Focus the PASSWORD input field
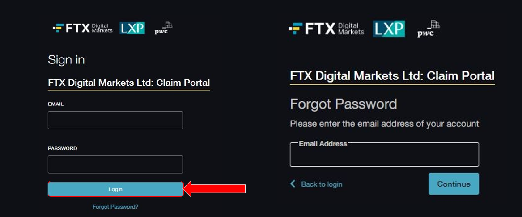The image size is (522, 217). tap(115, 164)
